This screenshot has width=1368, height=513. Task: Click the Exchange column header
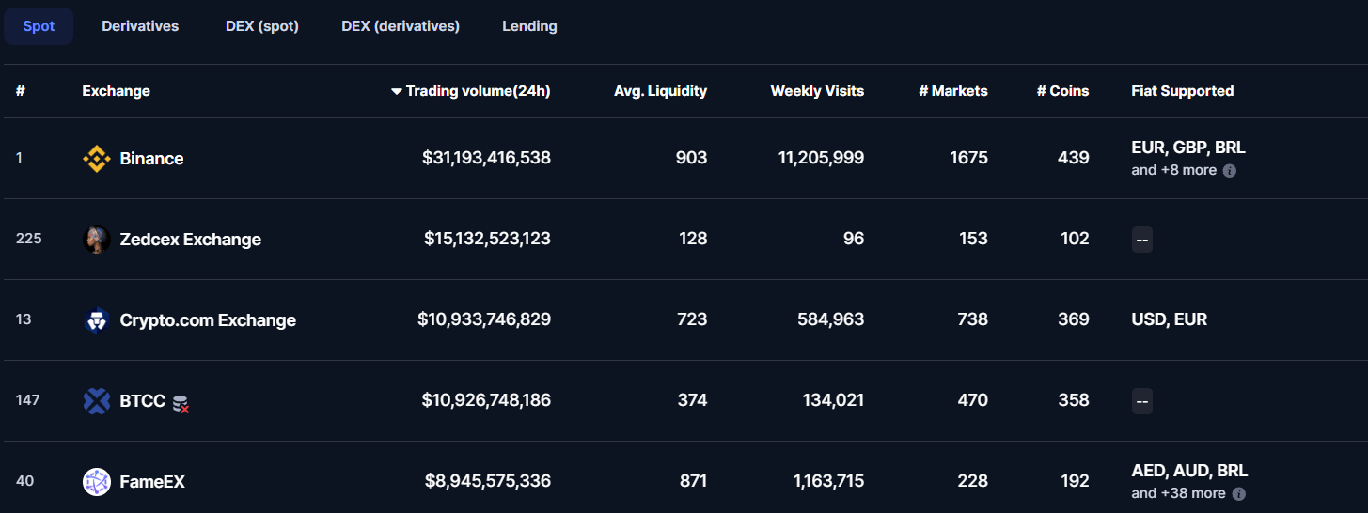pos(116,91)
